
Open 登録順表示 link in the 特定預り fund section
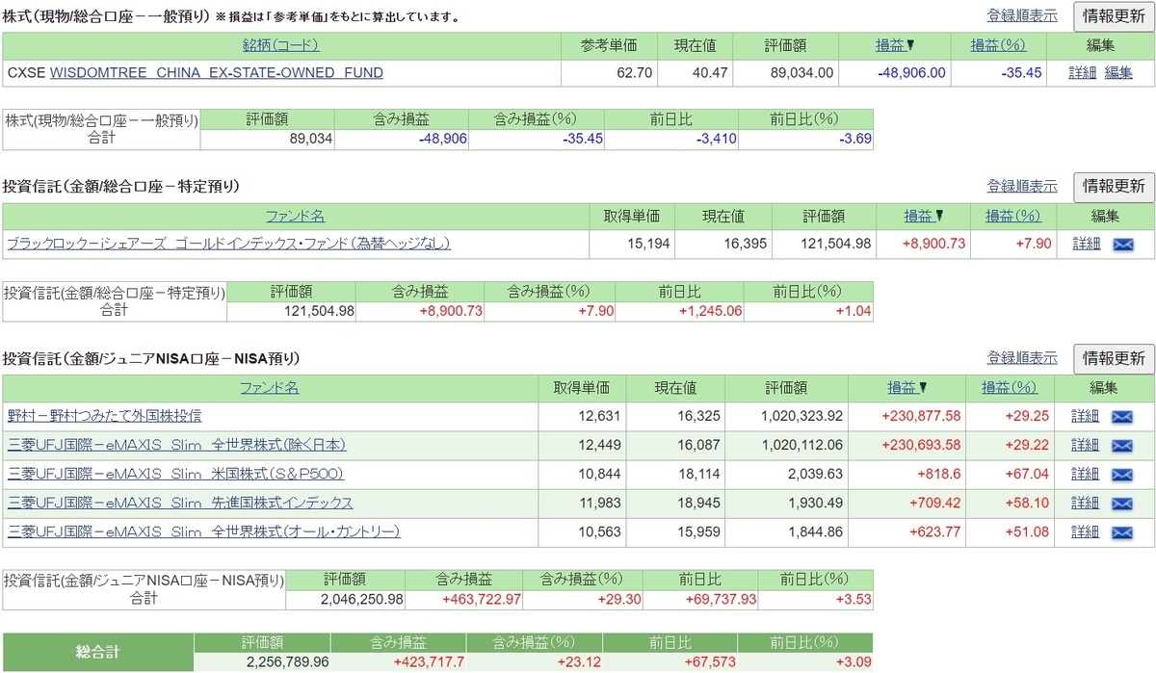tap(1022, 187)
